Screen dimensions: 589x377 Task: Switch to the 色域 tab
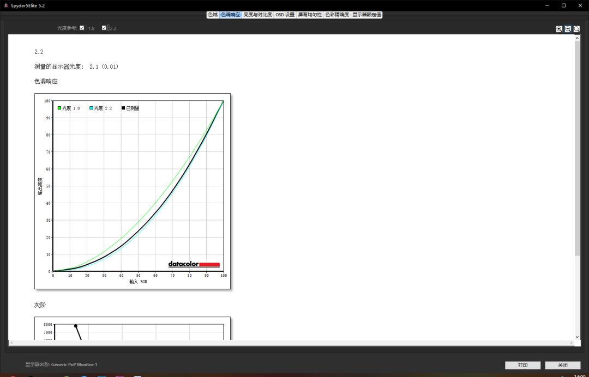click(213, 15)
